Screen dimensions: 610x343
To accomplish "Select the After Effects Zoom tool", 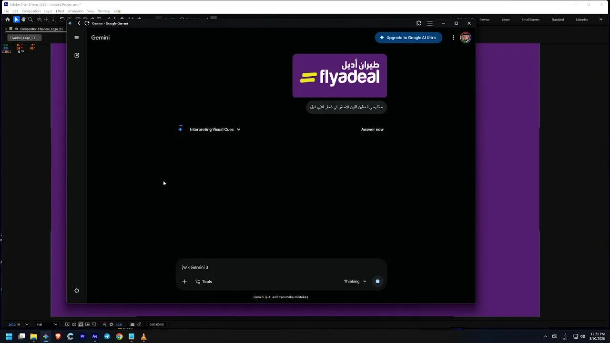I will (x=30, y=20).
